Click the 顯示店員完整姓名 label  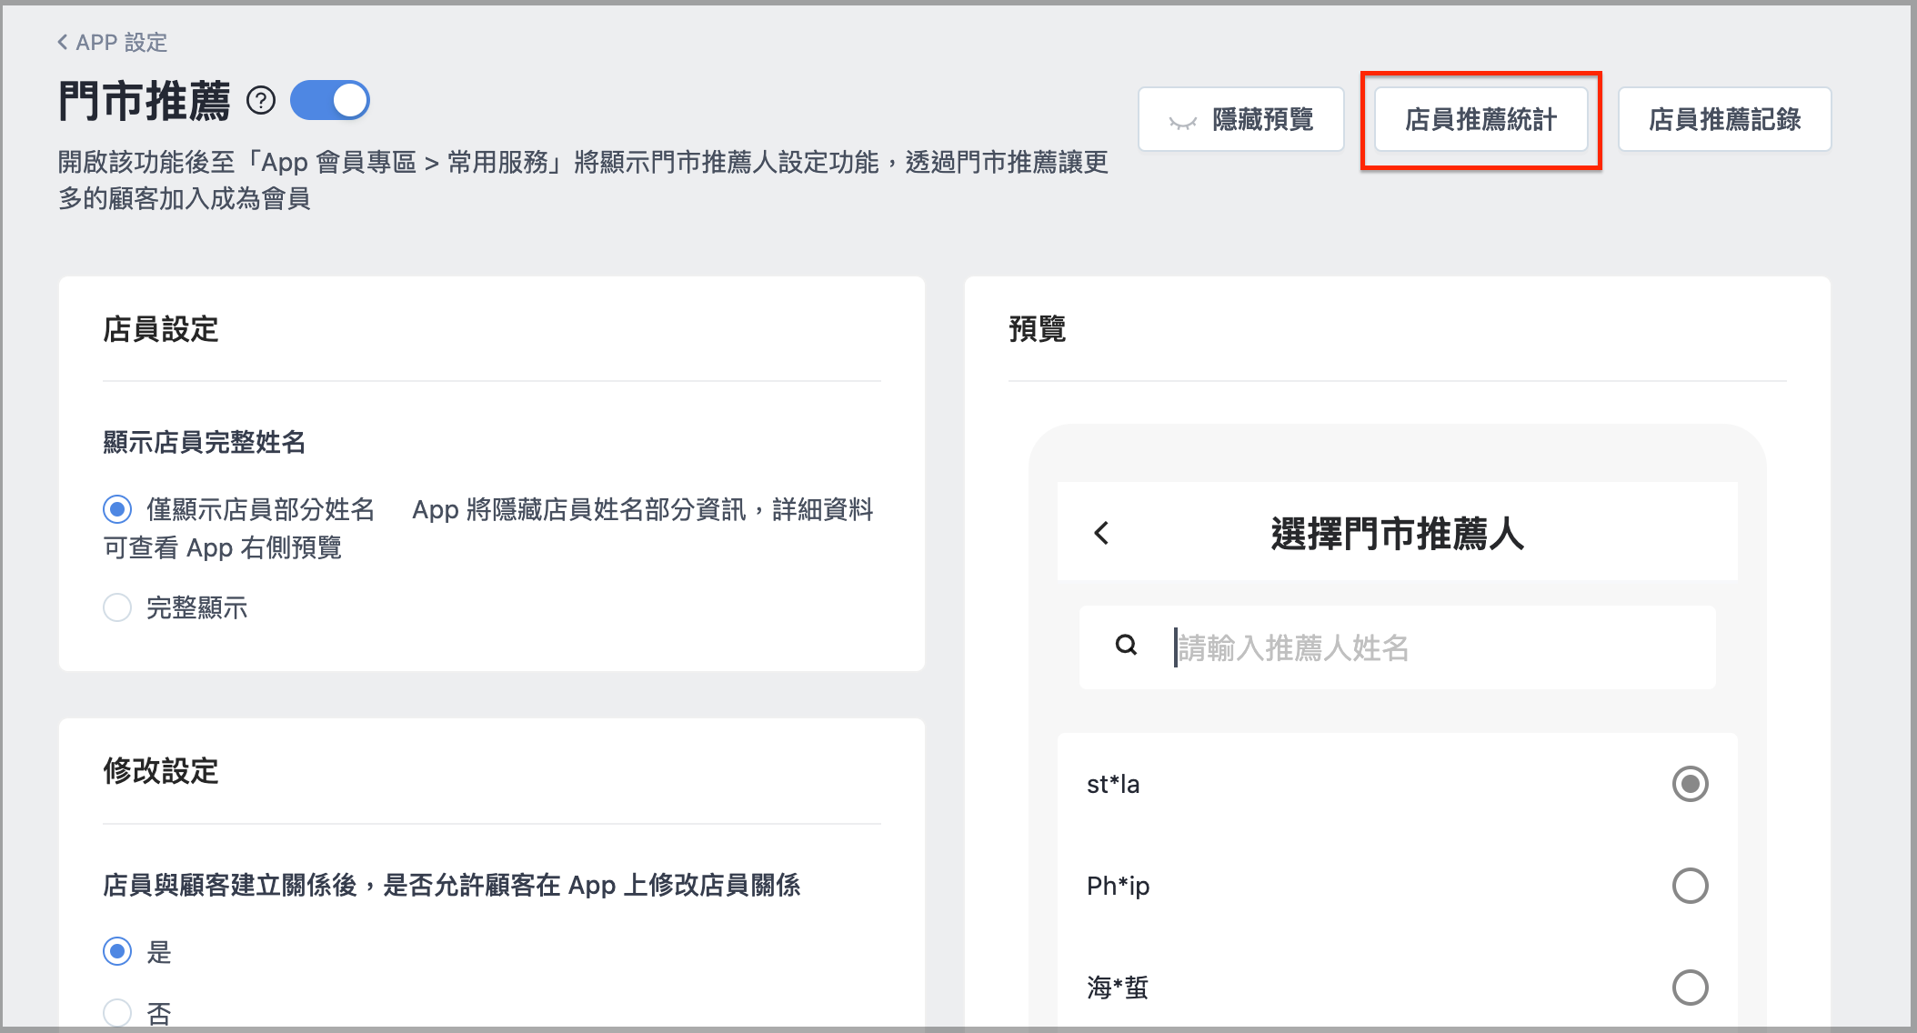(205, 443)
